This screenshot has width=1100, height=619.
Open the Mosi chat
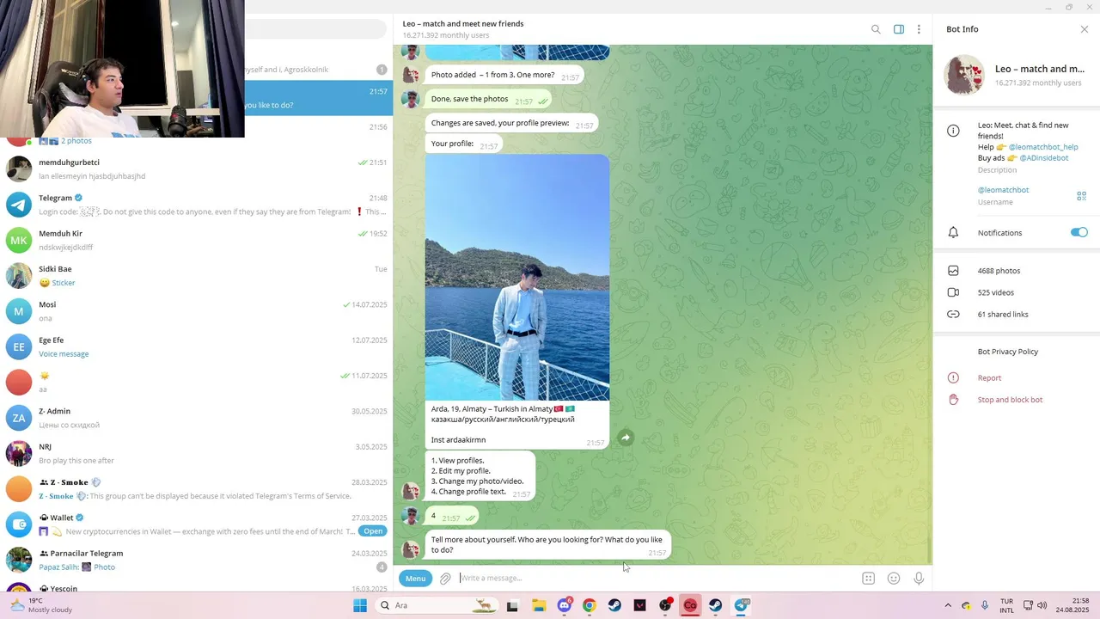pyautogui.click(x=196, y=311)
